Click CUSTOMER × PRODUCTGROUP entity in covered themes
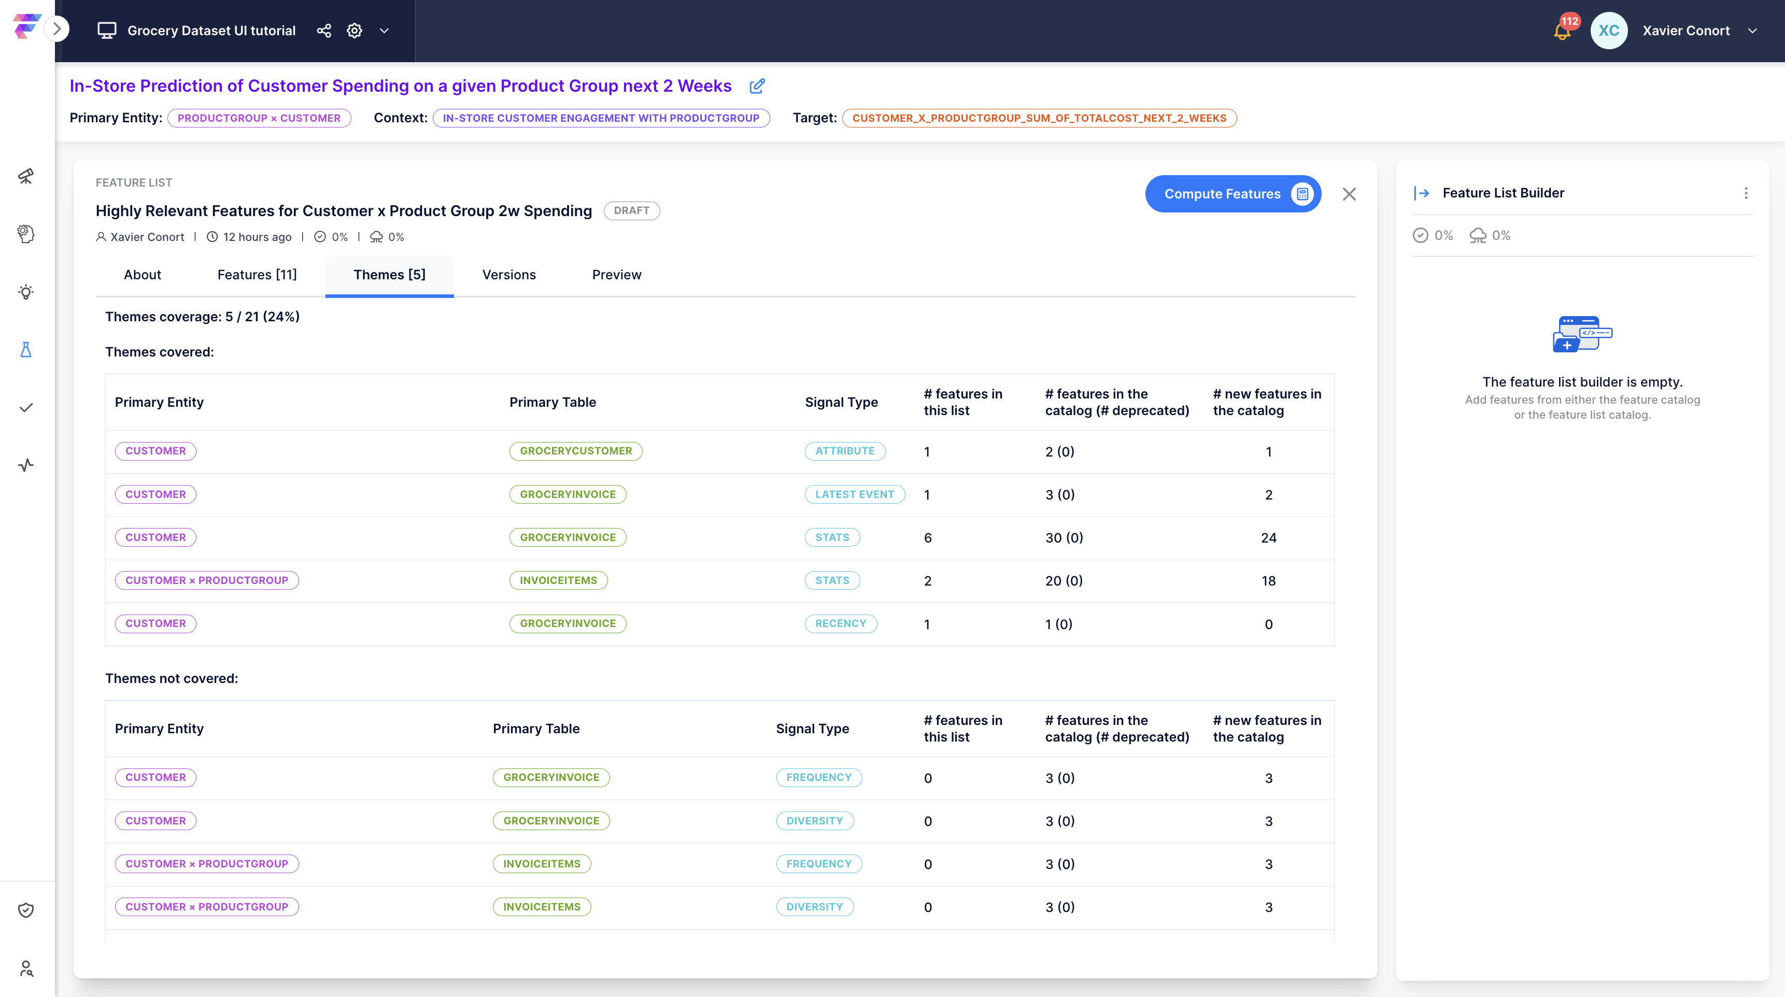This screenshot has width=1785, height=997. 206,580
